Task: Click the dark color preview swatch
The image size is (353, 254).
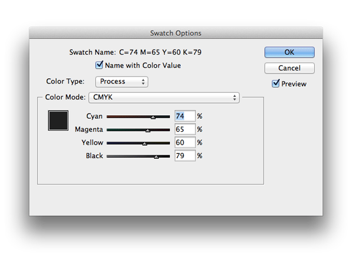Action: coord(58,121)
